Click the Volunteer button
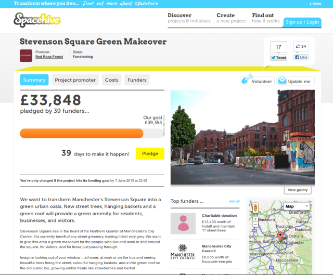The width and height of the screenshot is (333, 275). pyautogui.click(x=257, y=81)
